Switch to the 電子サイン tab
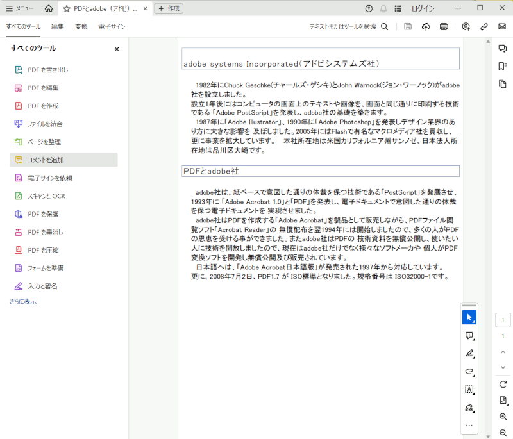The image size is (513, 439). pos(112,27)
